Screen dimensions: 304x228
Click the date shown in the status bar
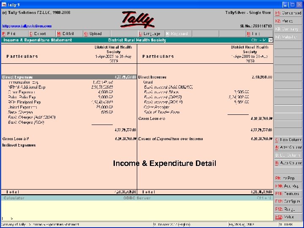(241, 225)
